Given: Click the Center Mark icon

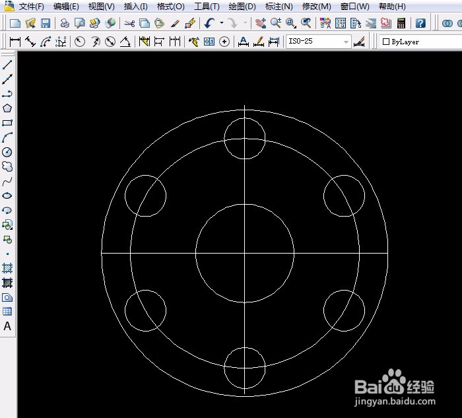Looking at the screenshot, I should click(x=224, y=42).
